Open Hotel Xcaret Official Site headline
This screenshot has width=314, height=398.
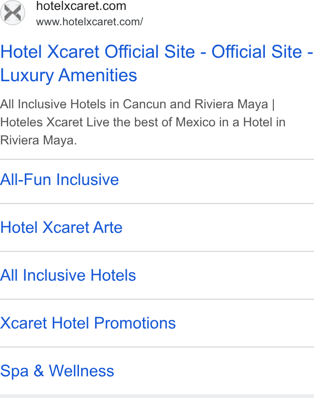tap(157, 63)
